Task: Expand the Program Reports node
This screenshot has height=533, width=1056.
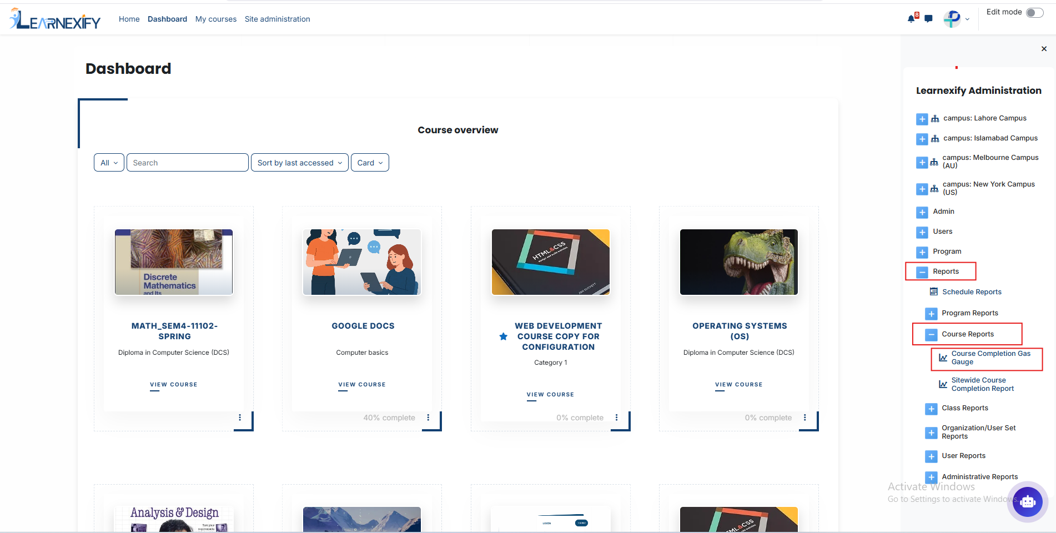Action: [931, 314]
